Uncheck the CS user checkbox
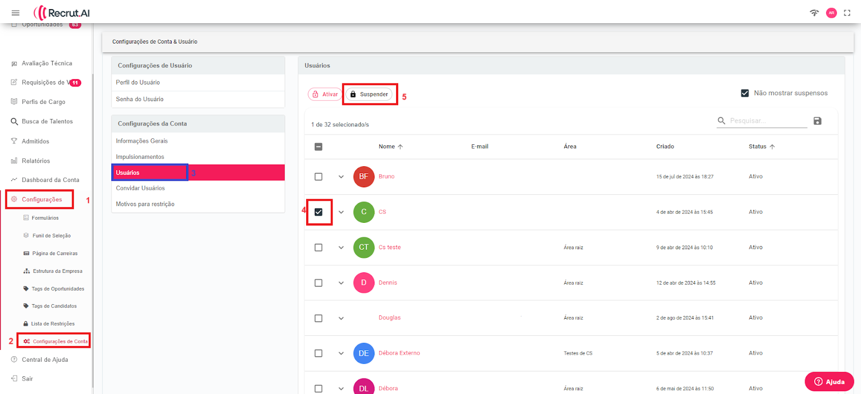 319,212
